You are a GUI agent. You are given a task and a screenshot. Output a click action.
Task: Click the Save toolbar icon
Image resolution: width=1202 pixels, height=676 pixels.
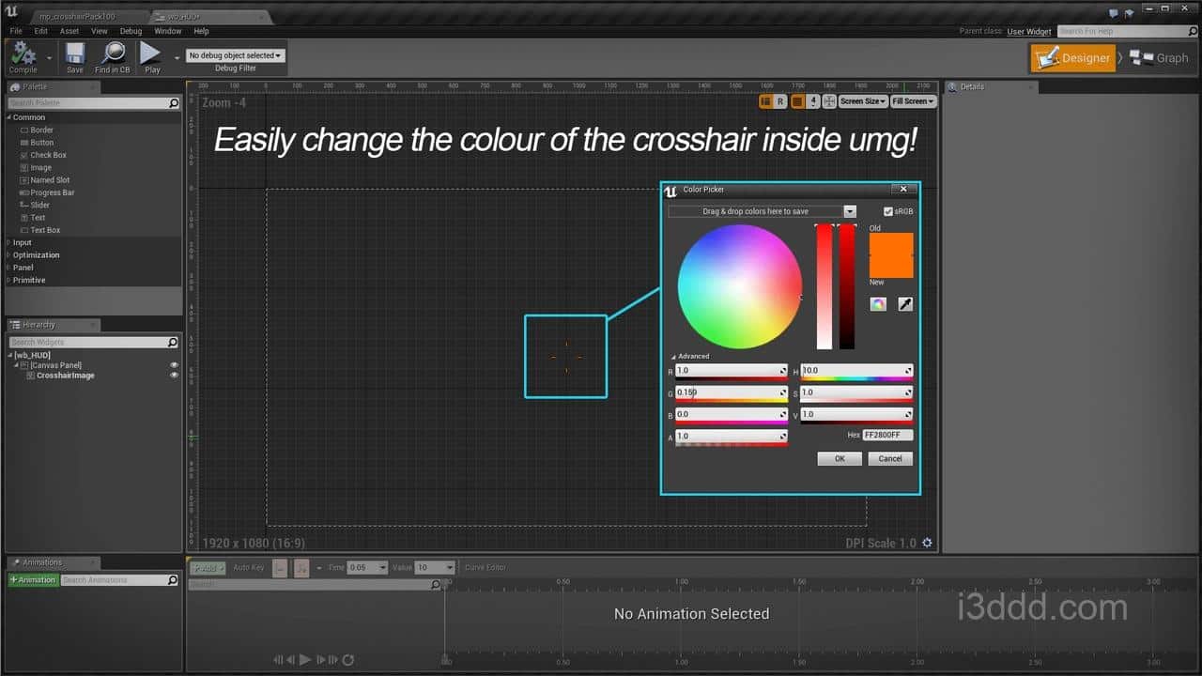click(x=74, y=55)
